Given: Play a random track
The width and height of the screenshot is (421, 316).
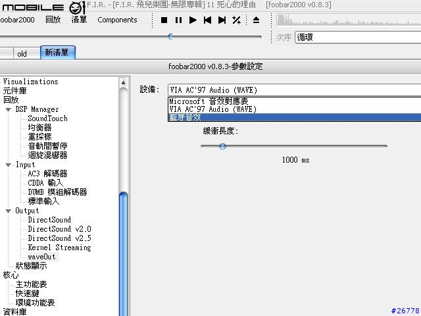Looking at the screenshot, I should (236, 20).
